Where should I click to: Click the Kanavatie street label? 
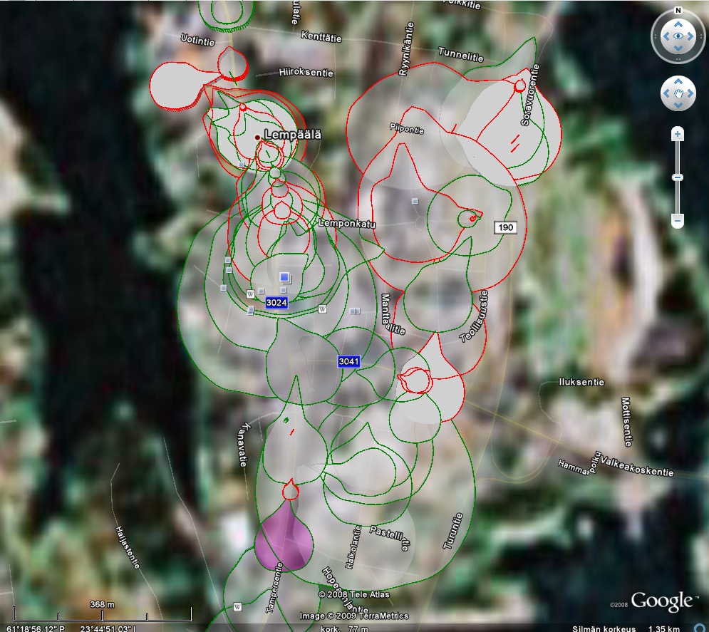pyautogui.click(x=243, y=445)
